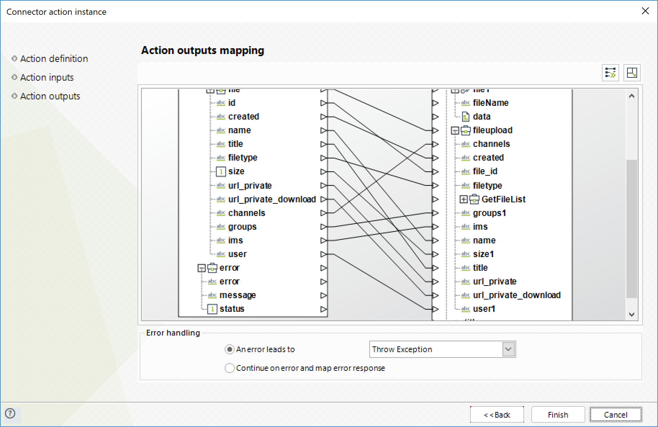Image resolution: width=658 pixels, height=427 pixels.
Task: Click the numeric type icon beside size
Action: point(221,172)
